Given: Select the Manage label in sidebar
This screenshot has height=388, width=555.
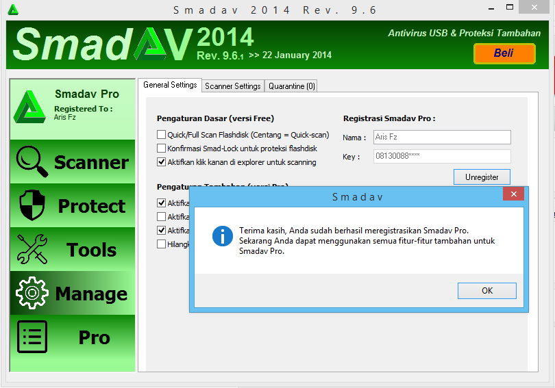Looking at the screenshot, I should click(91, 294).
